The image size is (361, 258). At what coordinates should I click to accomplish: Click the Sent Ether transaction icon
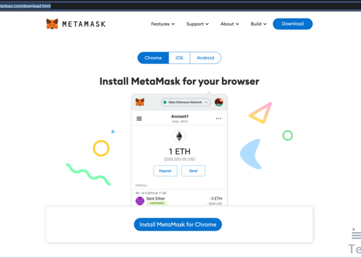(140, 201)
